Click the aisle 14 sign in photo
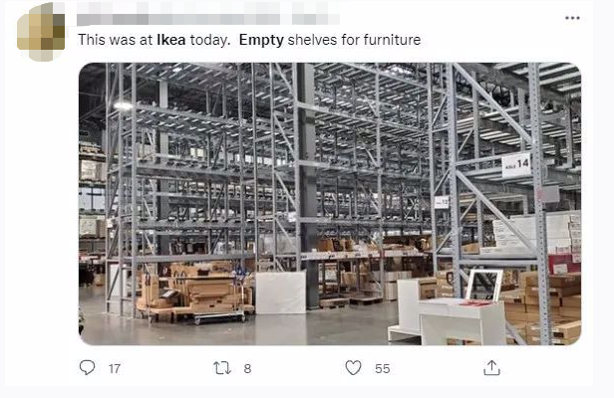 coord(516,165)
